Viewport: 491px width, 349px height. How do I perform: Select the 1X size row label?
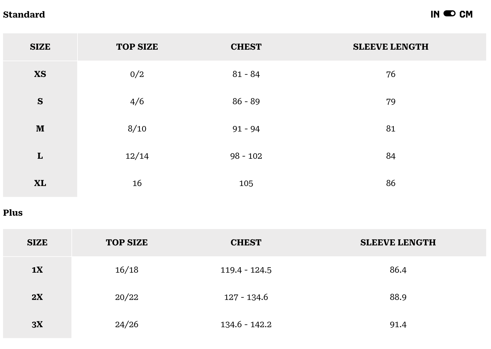(x=37, y=270)
